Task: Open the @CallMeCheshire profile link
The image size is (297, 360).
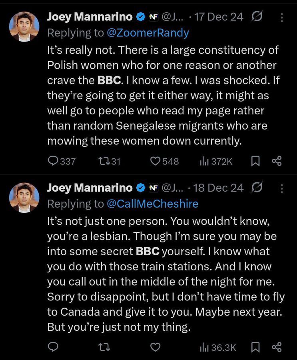Action: [x=152, y=204]
